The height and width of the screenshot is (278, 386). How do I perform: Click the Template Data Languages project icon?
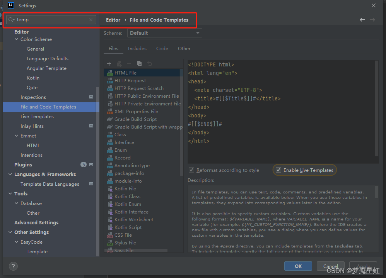[91, 184]
